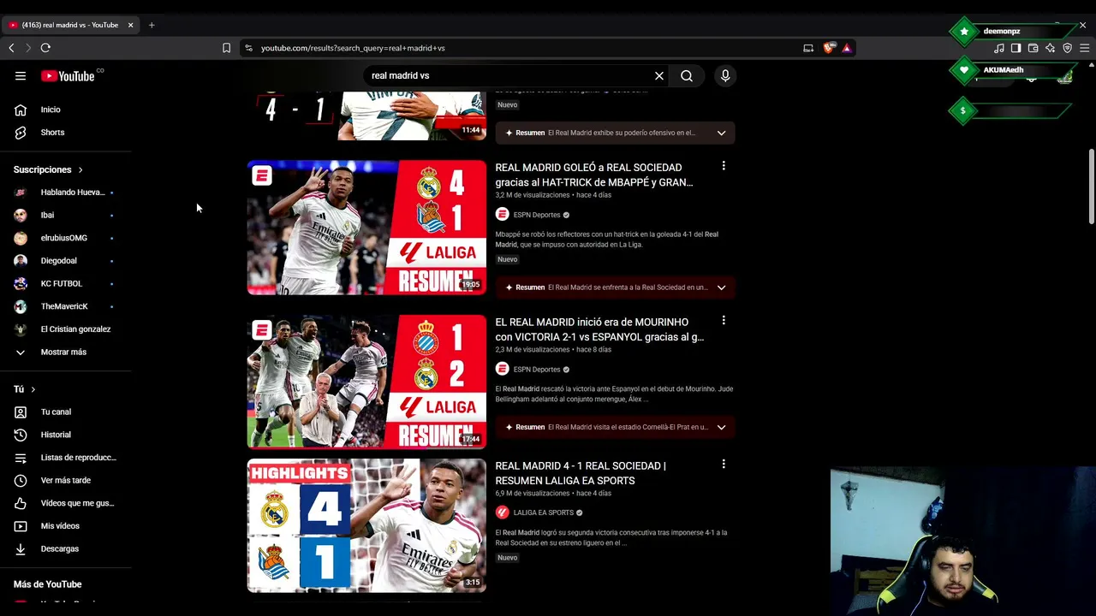Expand the Resumen 'exhibe su poderío ofensivo' summary

click(x=615, y=133)
